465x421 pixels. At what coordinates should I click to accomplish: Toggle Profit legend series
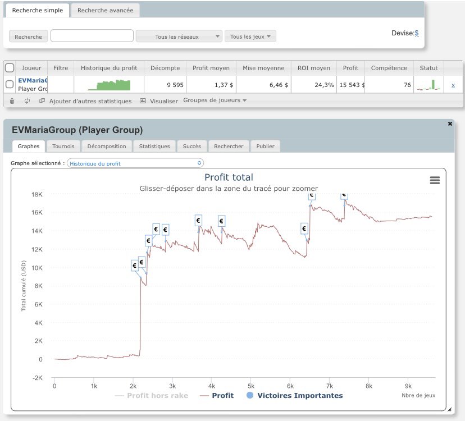coord(217,396)
